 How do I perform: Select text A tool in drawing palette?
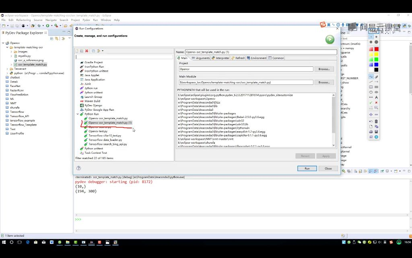[376, 97]
